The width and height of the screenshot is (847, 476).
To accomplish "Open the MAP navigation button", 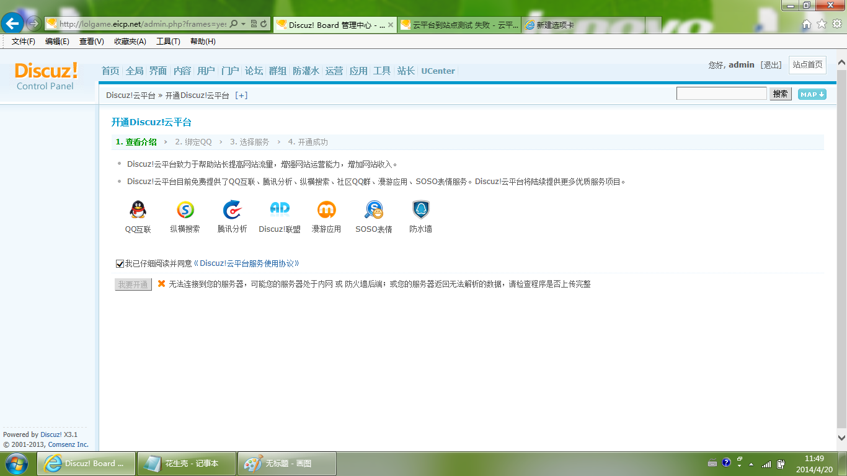I will [x=812, y=94].
